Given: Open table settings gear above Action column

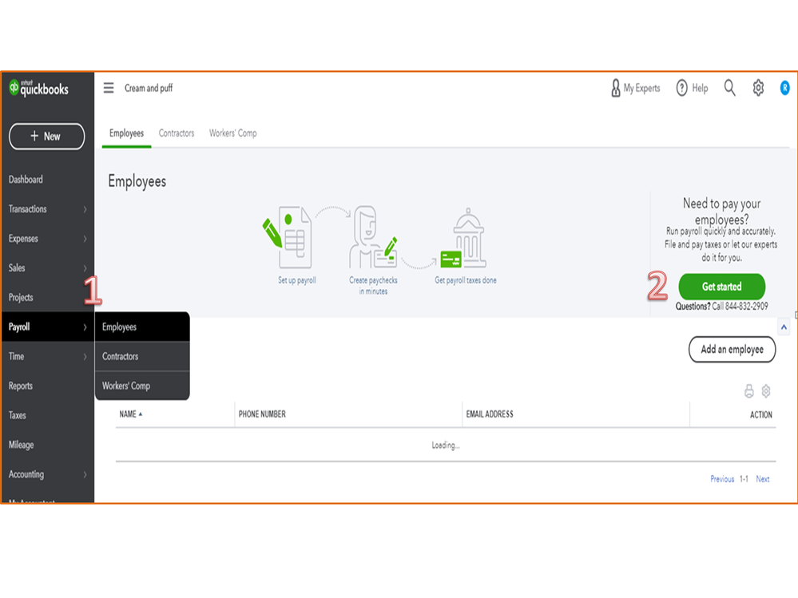Looking at the screenshot, I should tap(766, 391).
